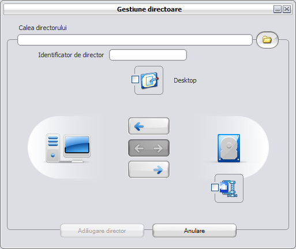Click the Calea directorului label
Image resolution: width=296 pixels, height=249 pixels.
pyautogui.click(x=43, y=28)
